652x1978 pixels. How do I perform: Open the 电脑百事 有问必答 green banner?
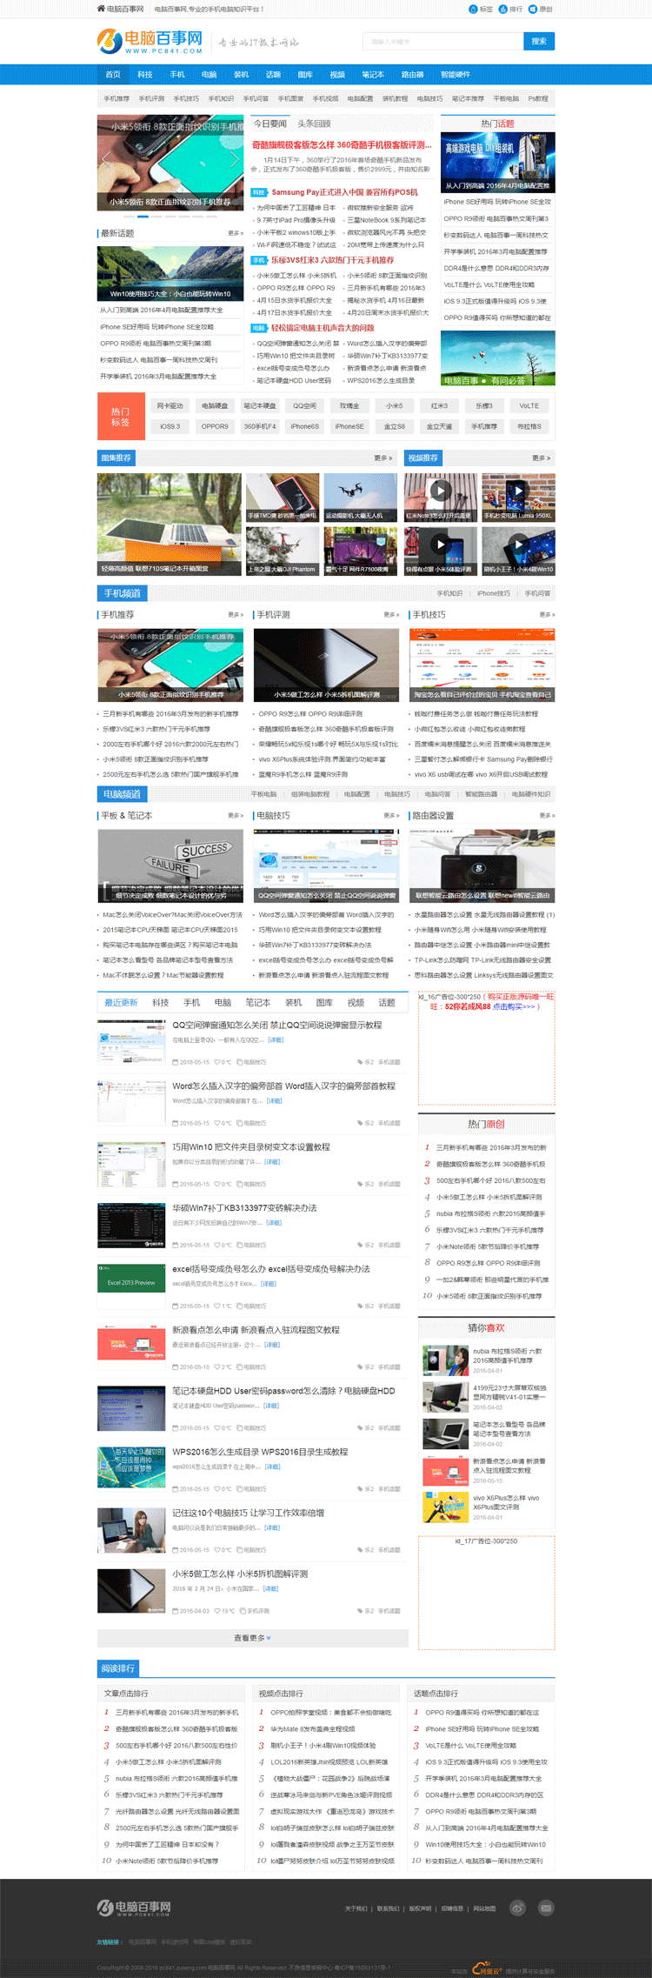pos(498,358)
